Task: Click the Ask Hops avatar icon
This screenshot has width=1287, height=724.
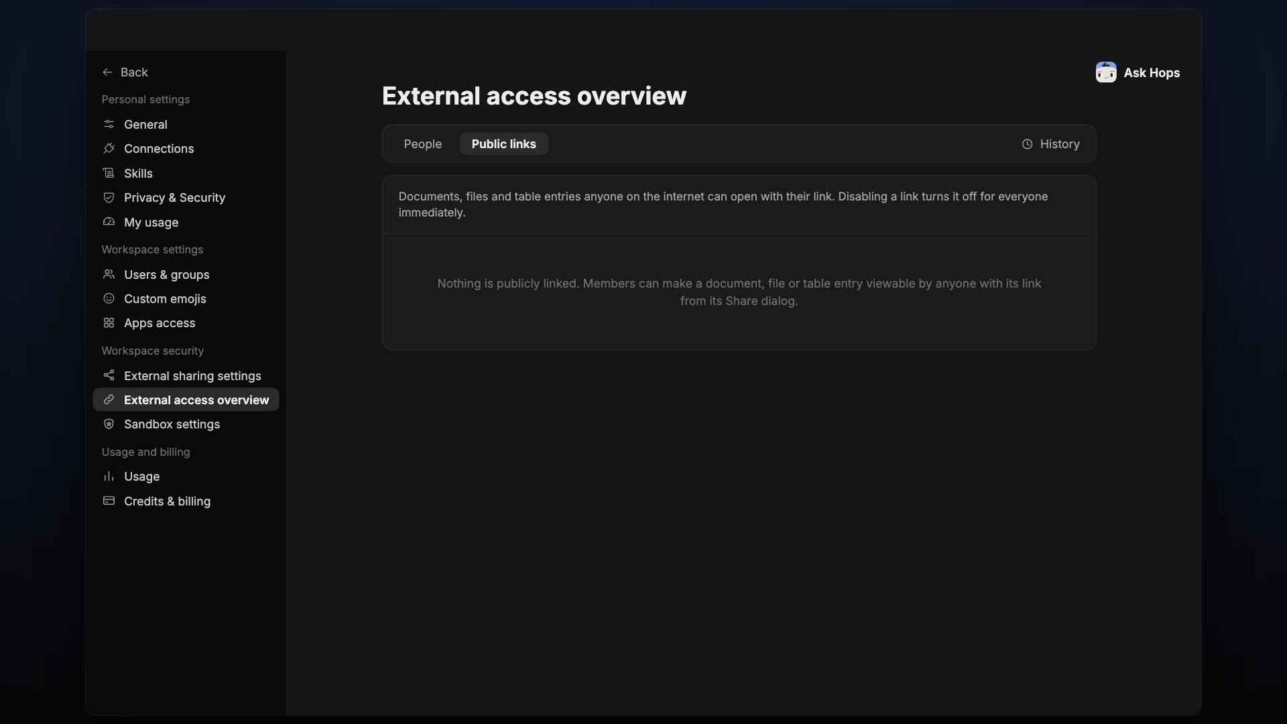Action: tap(1106, 72)
